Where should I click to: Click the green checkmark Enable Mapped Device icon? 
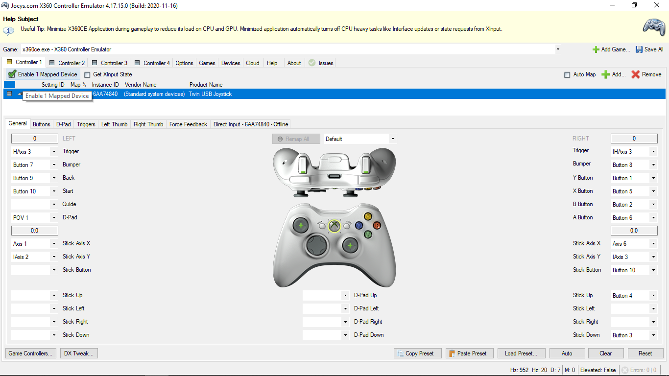(12, 74)
